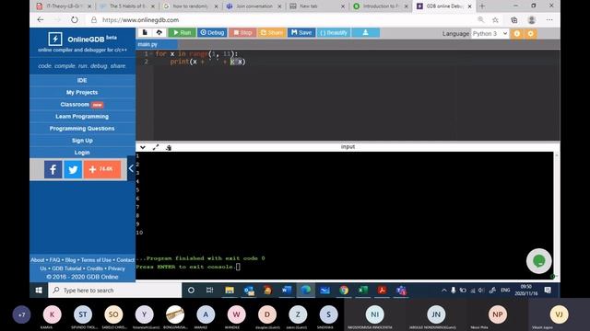590x331 pixels.
Task: Open Word from the taskbar
Action: pos(287,291)
